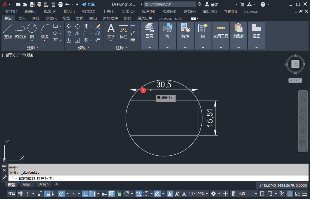
Task: Click the Move tool in Modify panel
Action: [69, 26]
